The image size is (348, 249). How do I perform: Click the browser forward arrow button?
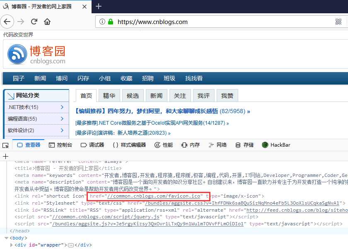click(x=21, y=22)
